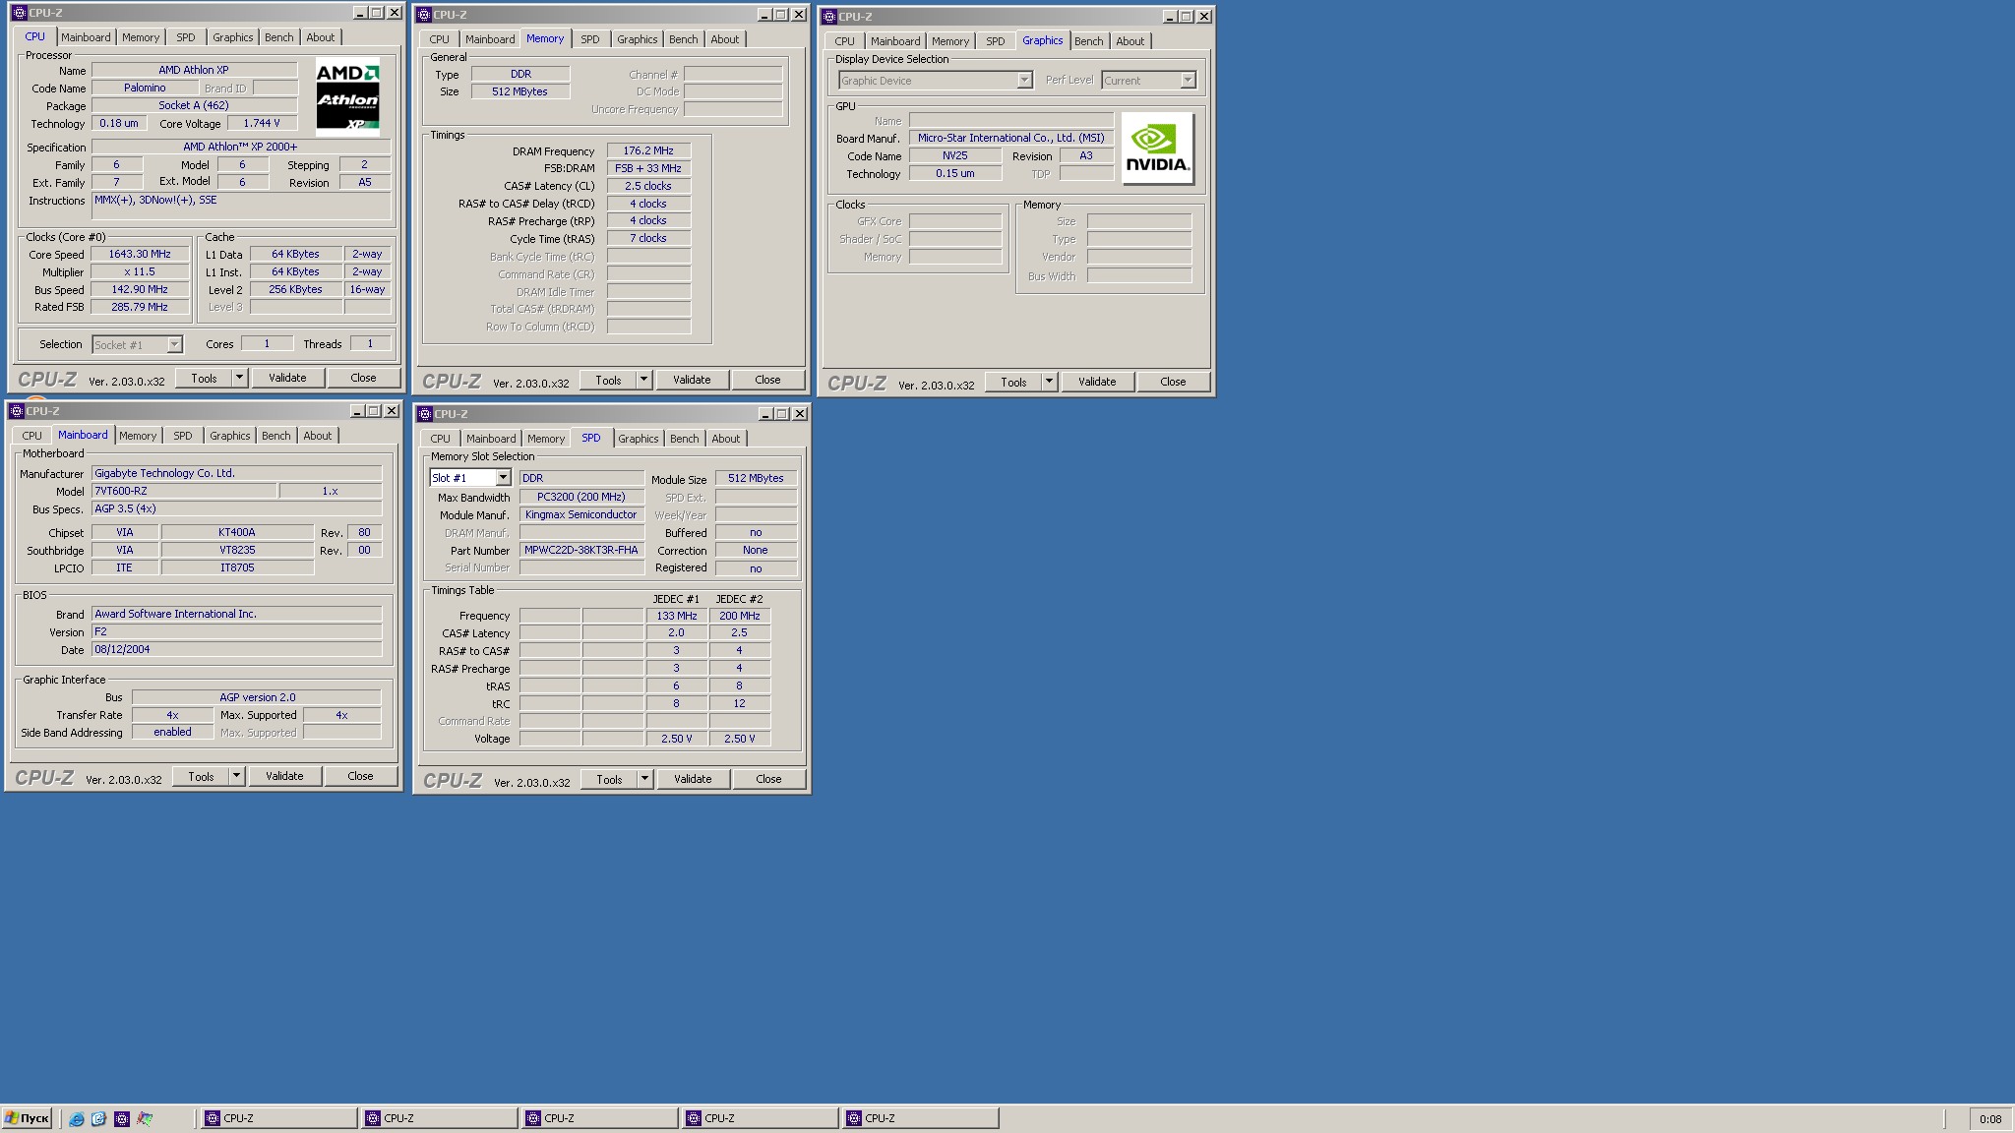Click the Specification field AMD Athlon XP 2000+
The height and width of the screenshot is (1133, 2015).
[x=240, y=147]
